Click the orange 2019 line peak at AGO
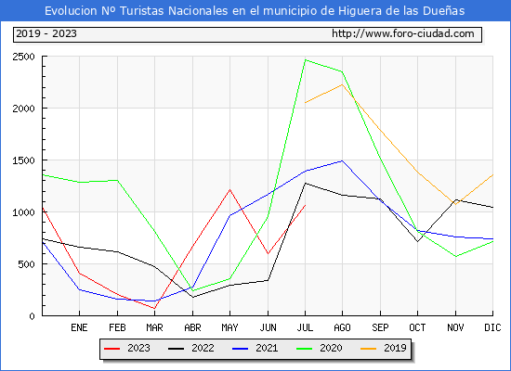 342,84
